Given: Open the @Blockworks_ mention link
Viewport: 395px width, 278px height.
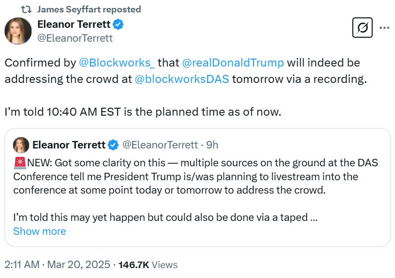Looking at the screenshot, I should tap(117, 63).
